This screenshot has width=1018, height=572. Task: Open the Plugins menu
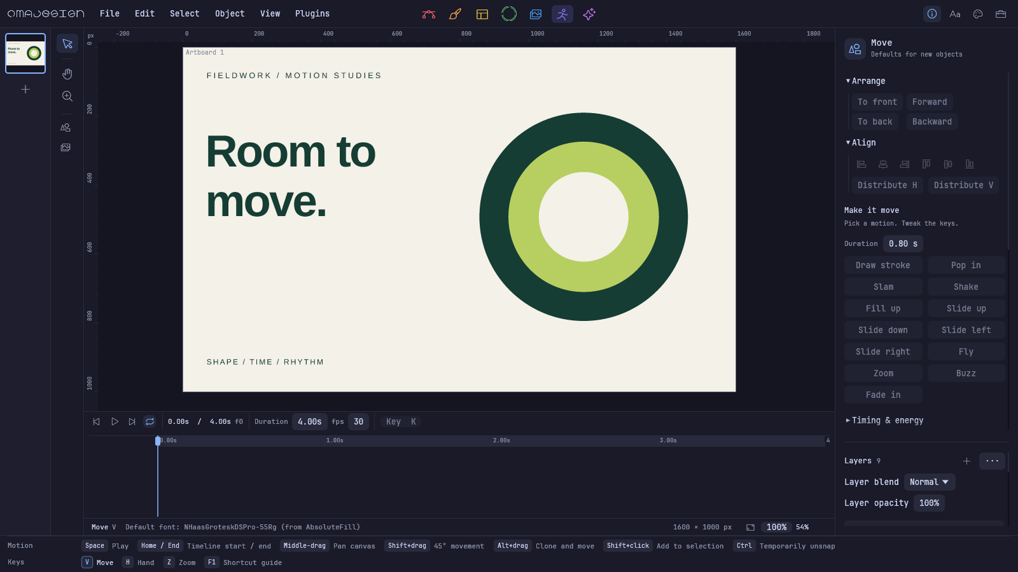click(x=312, y=13)
